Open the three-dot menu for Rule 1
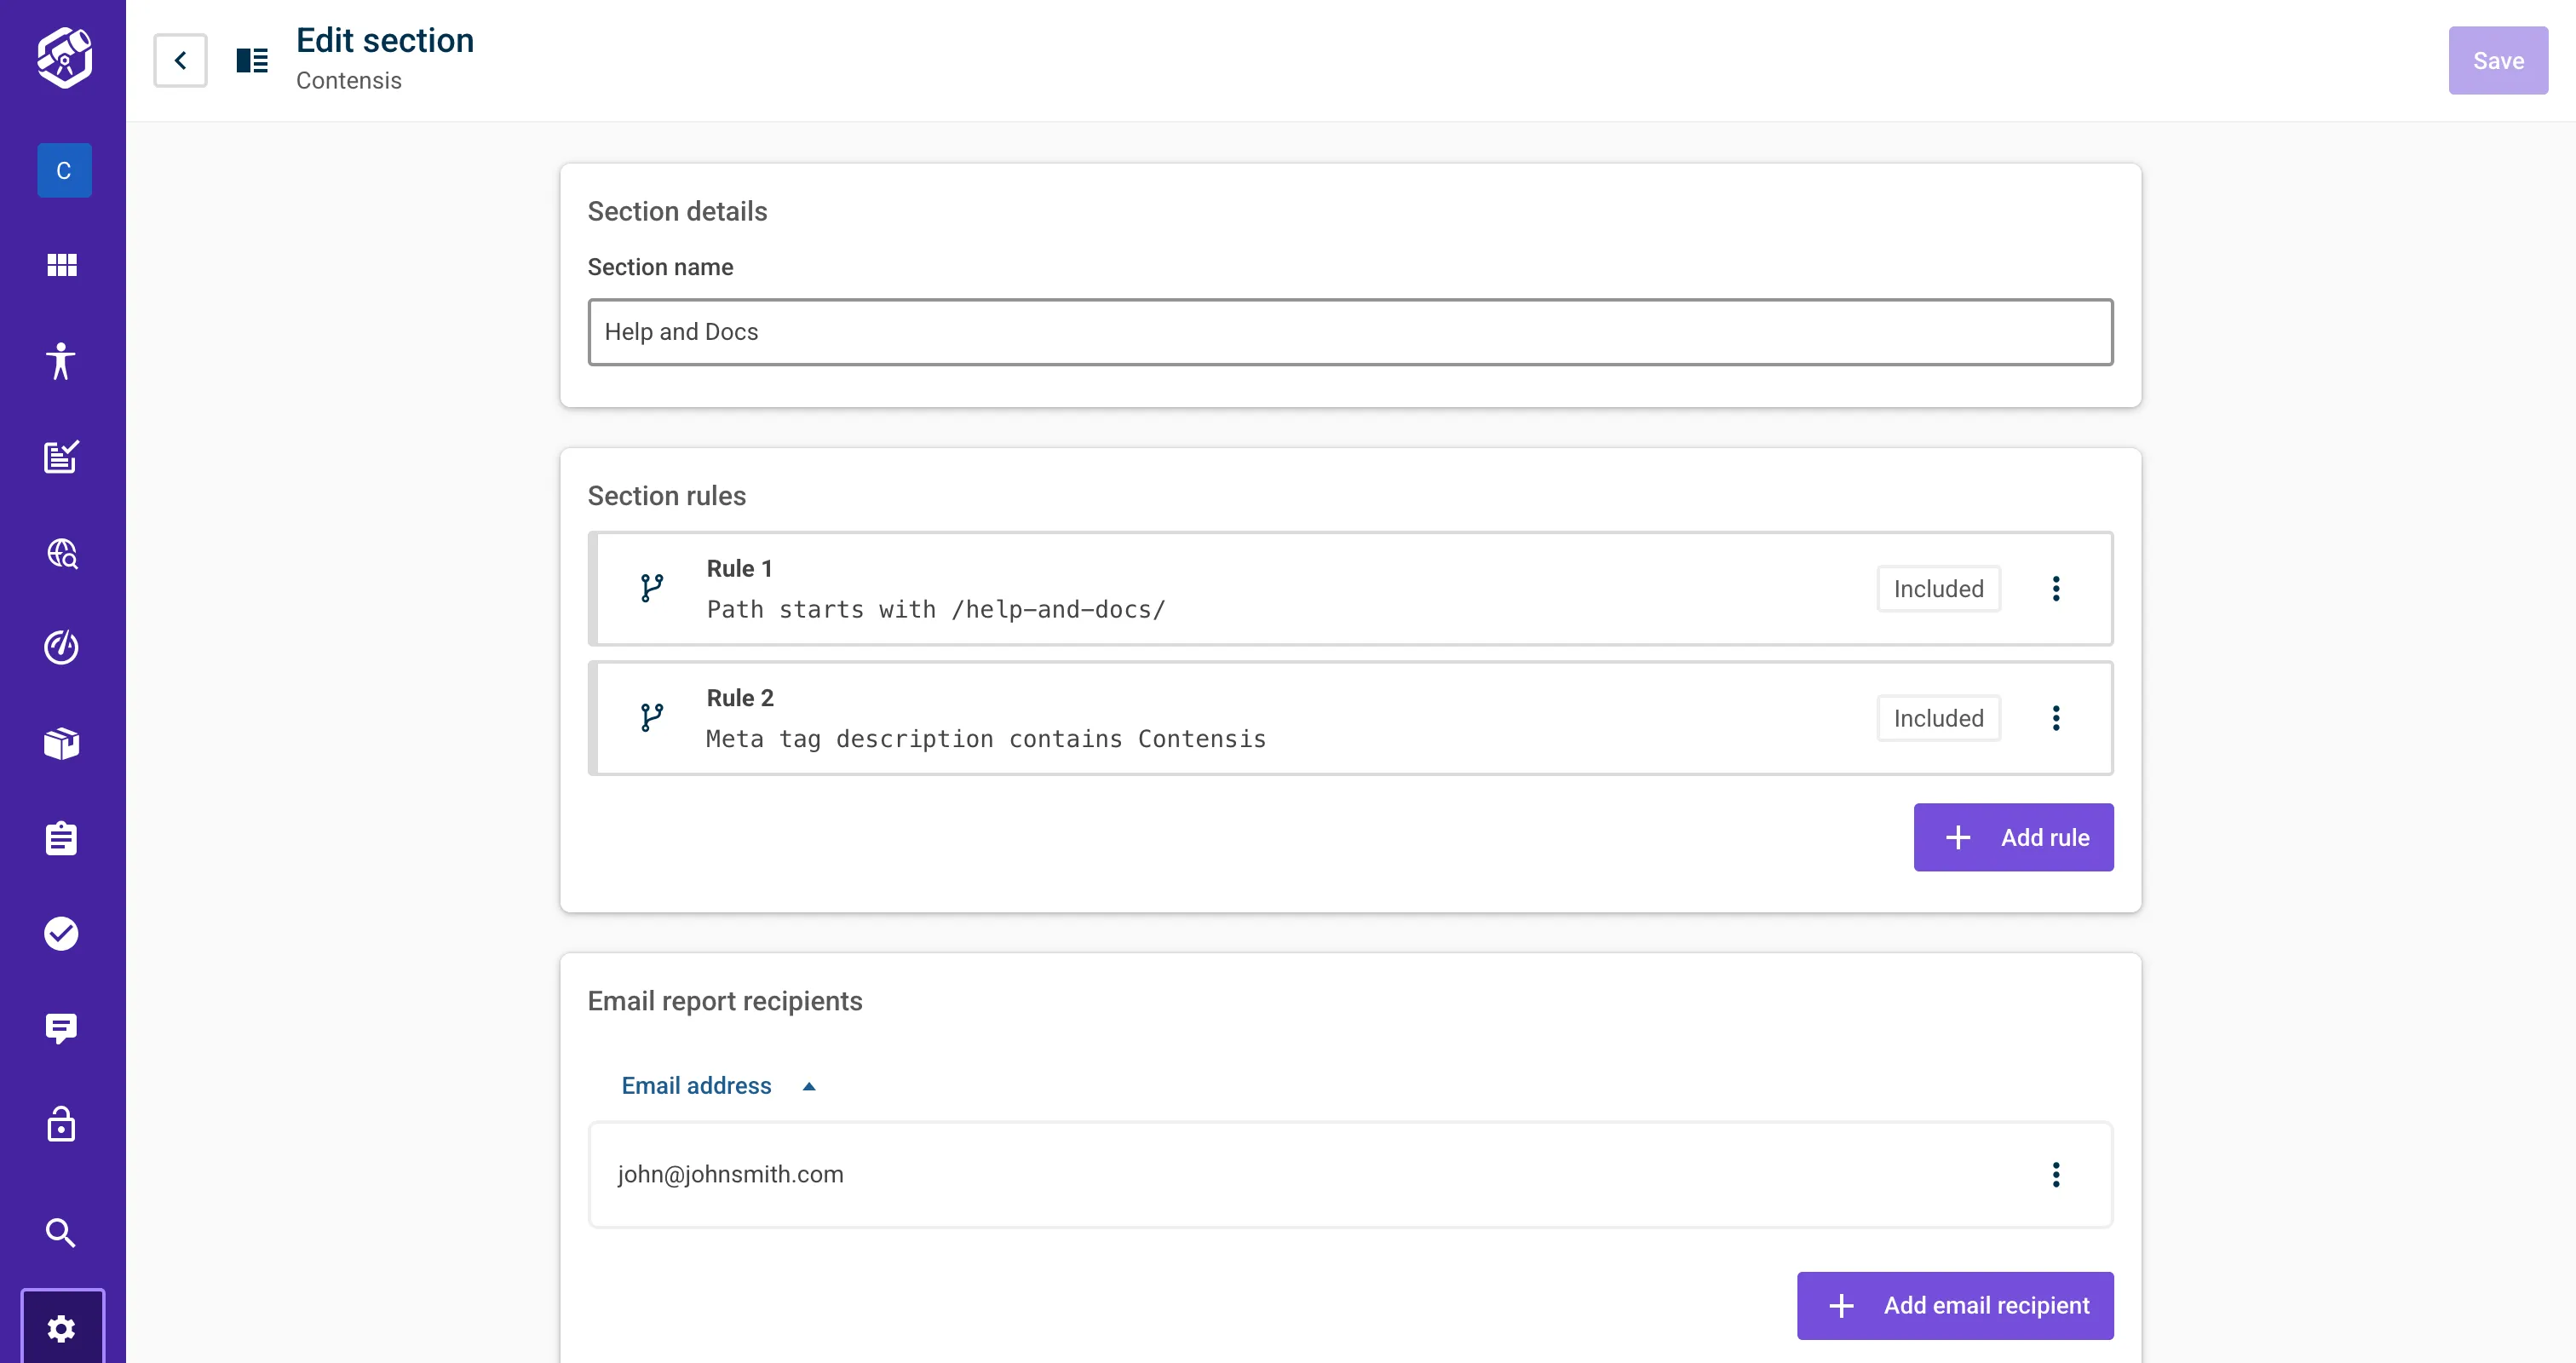 [2057, 588]
